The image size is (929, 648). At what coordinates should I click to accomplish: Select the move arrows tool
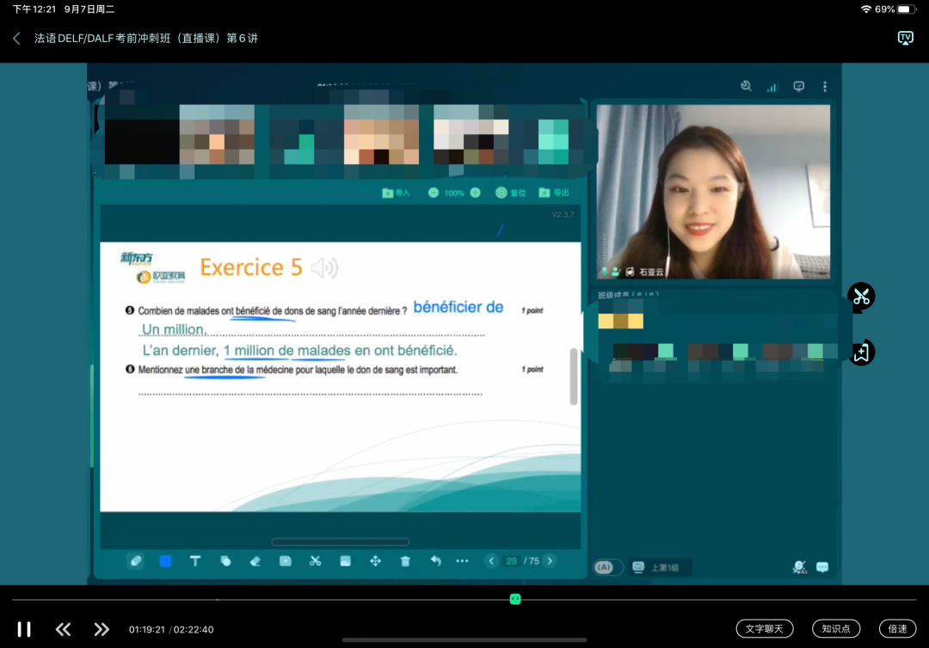point(375,561)
